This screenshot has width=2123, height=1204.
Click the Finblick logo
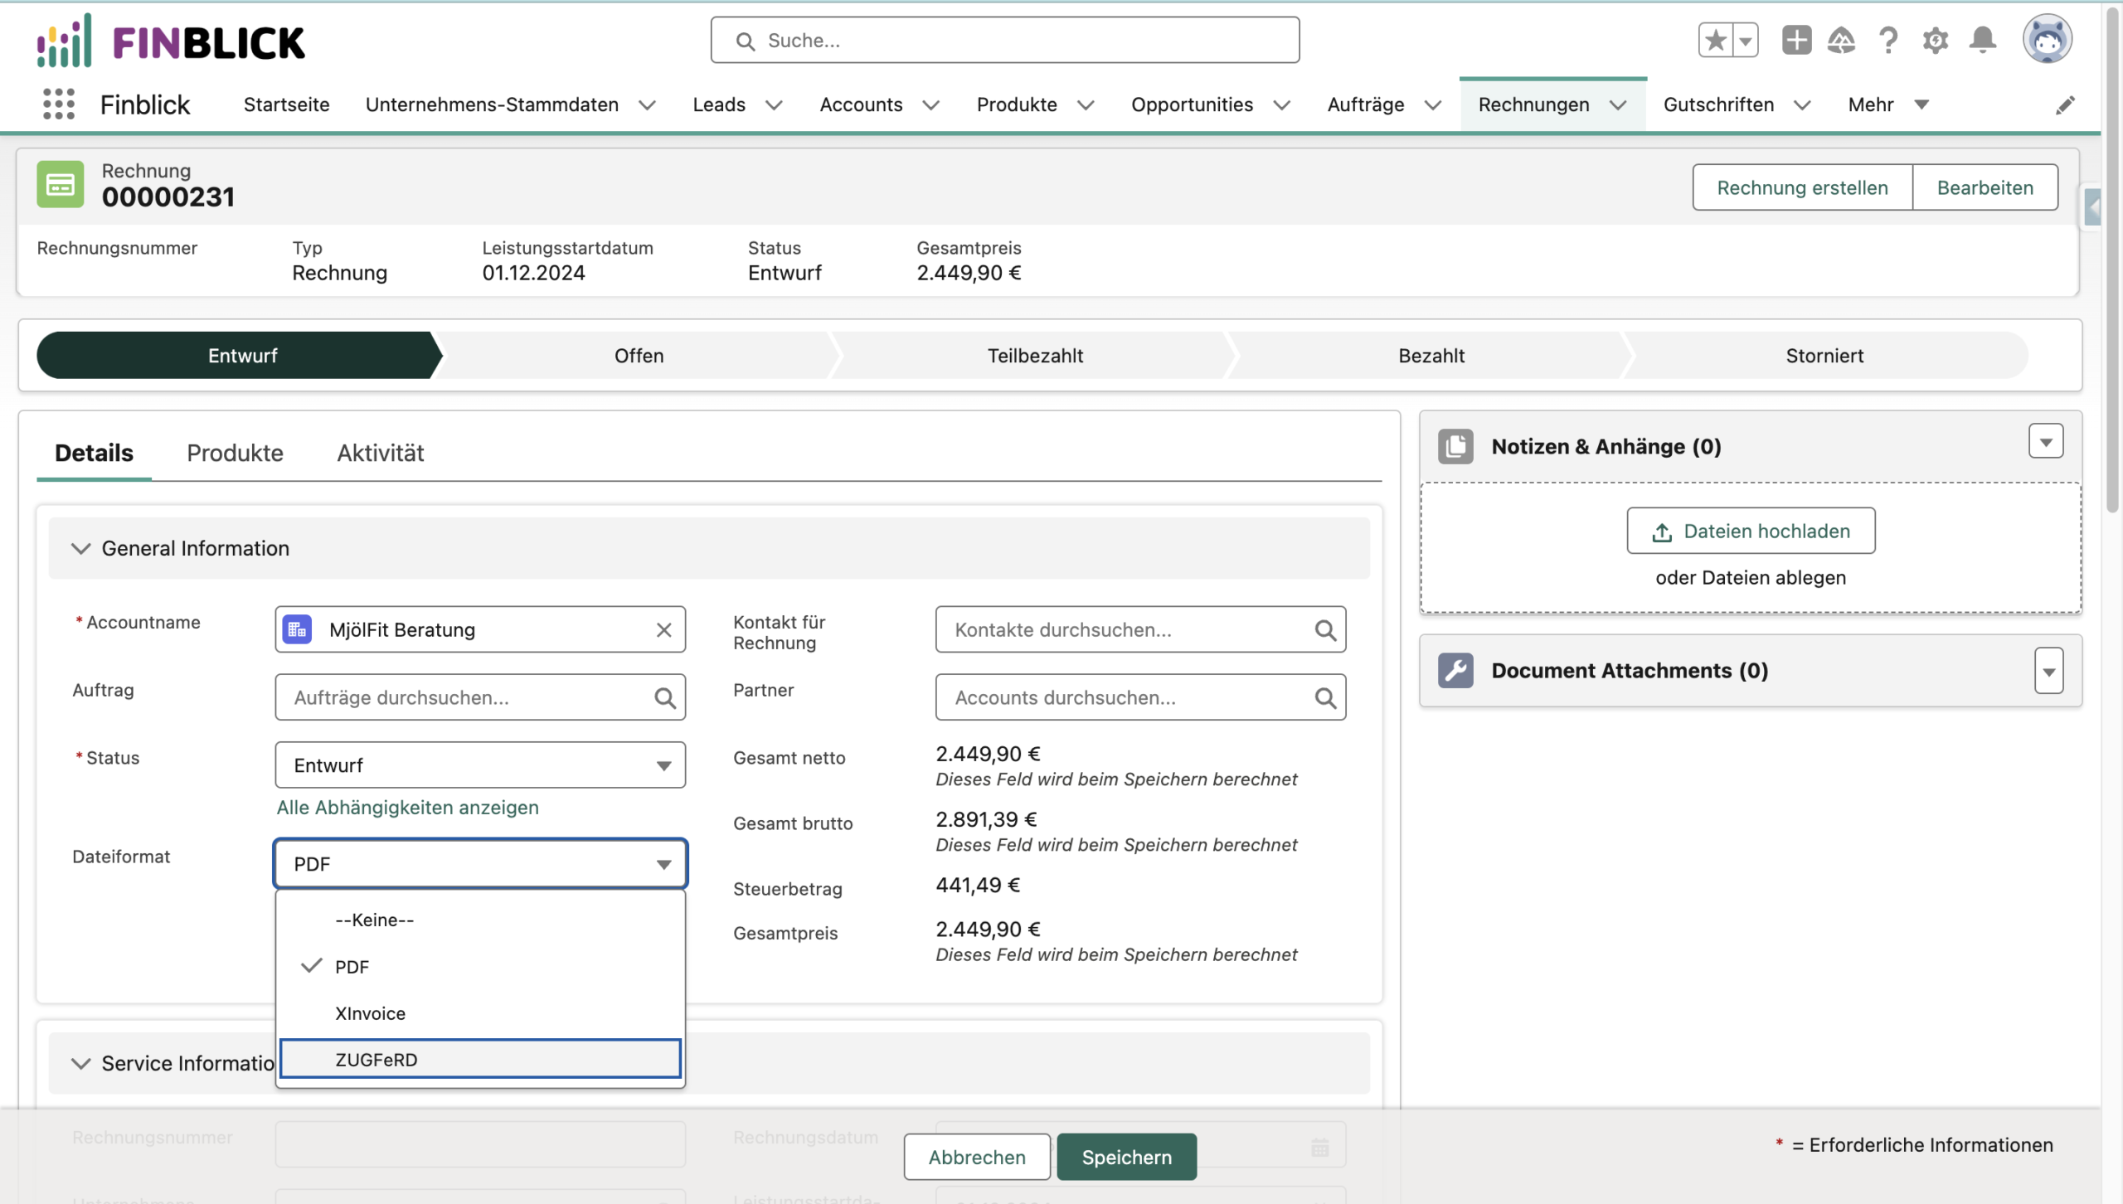pos(171,41)
